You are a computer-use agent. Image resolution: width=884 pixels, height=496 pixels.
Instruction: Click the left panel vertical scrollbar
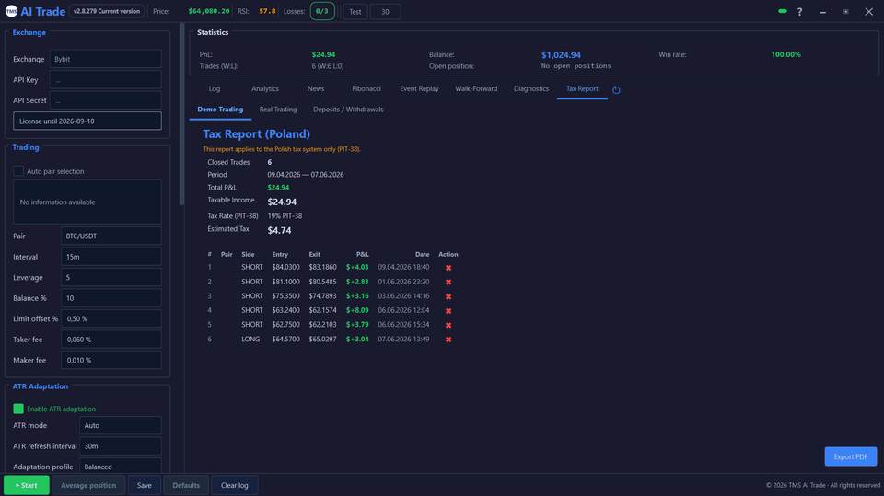pos(181,114)
